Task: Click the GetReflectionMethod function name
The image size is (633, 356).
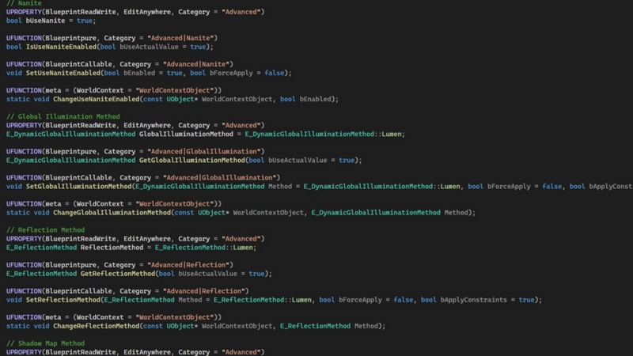Action: point(118,274)
